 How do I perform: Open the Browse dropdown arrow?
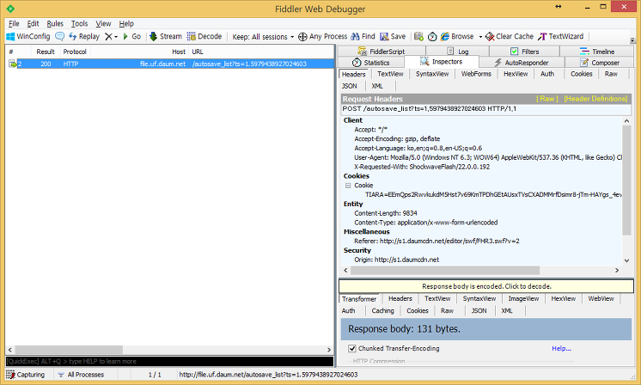click(480, 37)
